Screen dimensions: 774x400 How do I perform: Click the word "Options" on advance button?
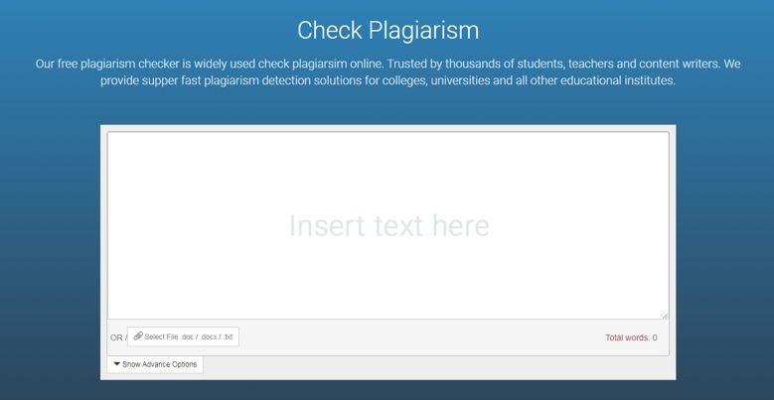click(181, 364)
